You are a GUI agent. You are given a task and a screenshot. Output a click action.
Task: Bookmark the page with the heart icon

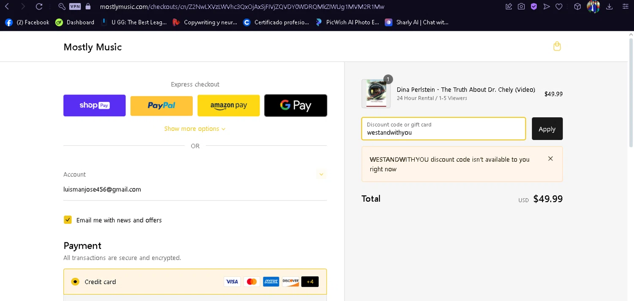coord(559,6)
